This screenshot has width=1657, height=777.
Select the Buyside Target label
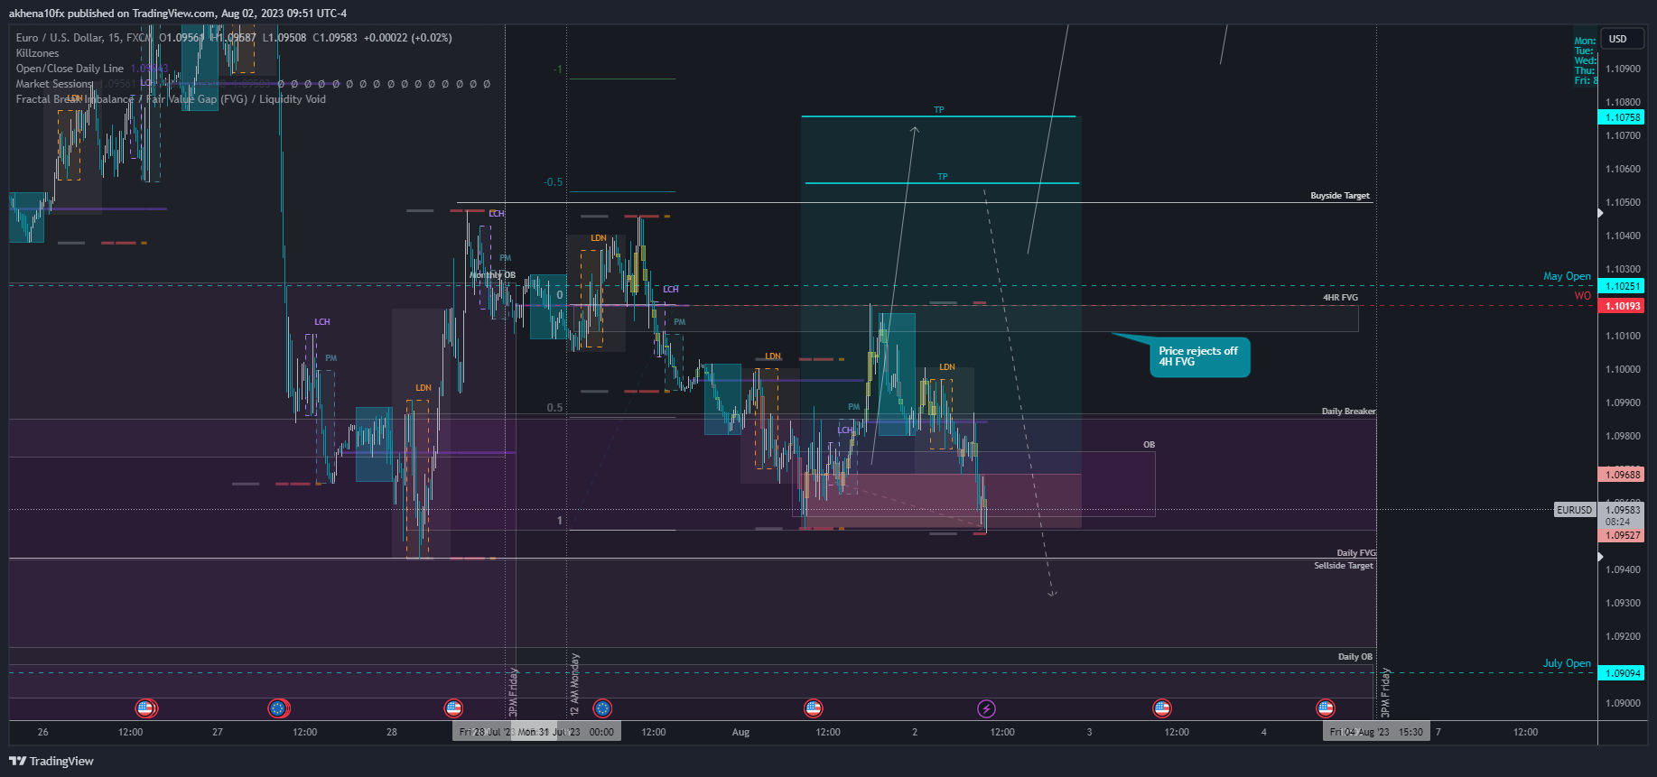tap(1340, 196)
